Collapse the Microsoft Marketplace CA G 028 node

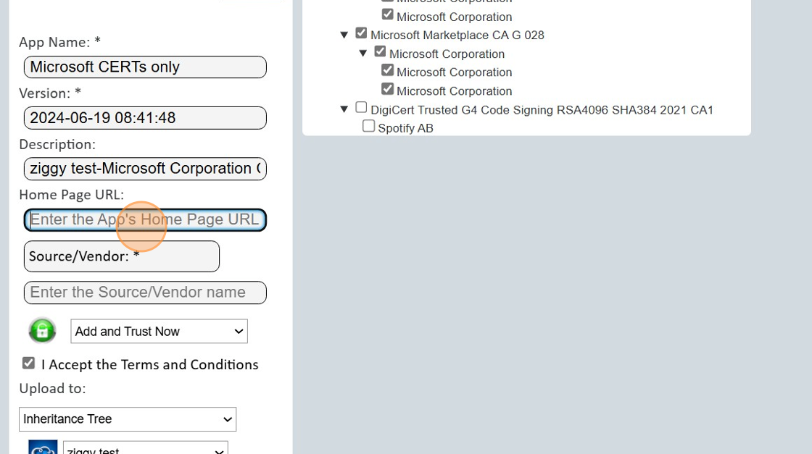pyautogui.click(x=344, y=35)
